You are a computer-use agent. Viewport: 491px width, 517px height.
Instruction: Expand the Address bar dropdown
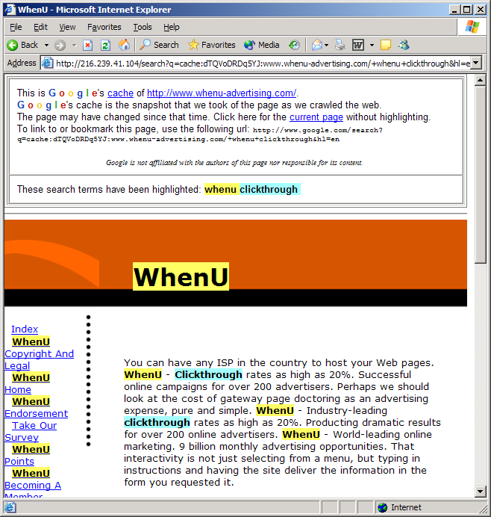[475, 63]
